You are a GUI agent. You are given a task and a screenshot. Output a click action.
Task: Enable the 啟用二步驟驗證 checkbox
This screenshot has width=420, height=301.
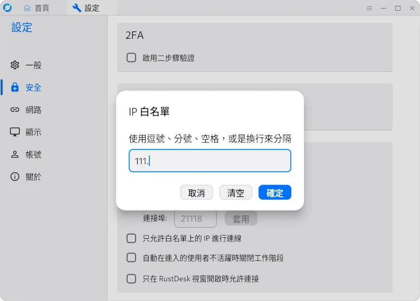[x=131, y=57]
